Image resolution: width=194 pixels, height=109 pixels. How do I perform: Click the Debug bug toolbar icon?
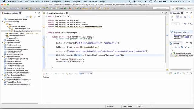point(61,8)
